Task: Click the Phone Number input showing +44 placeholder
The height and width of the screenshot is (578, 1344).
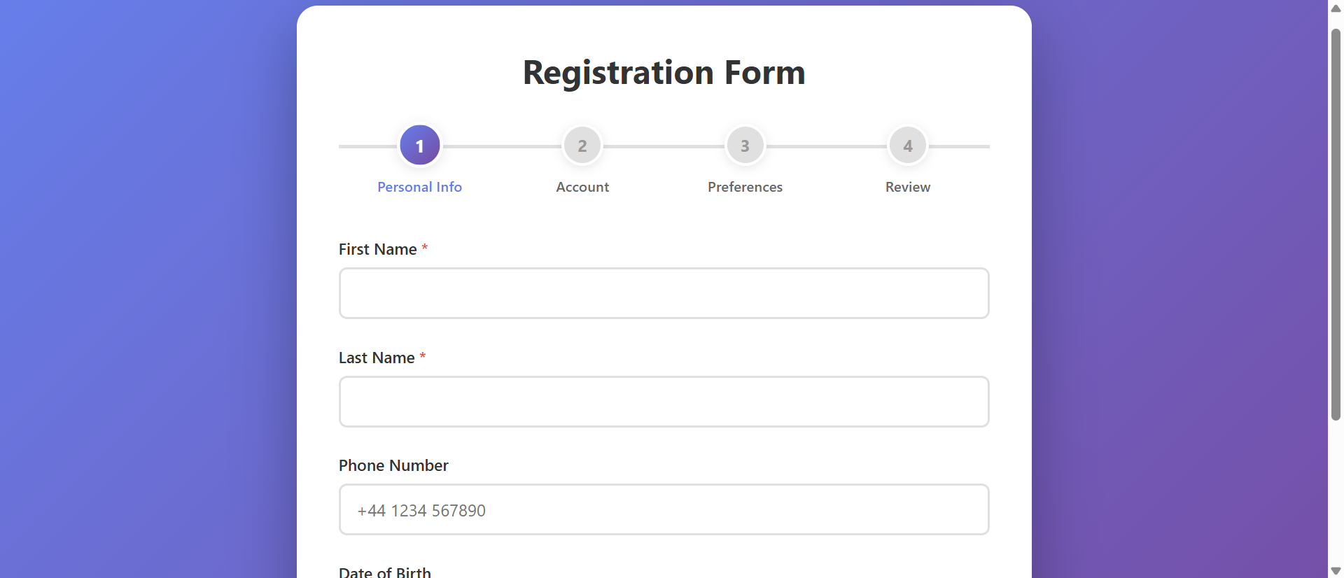Action: tap(664, 509)
